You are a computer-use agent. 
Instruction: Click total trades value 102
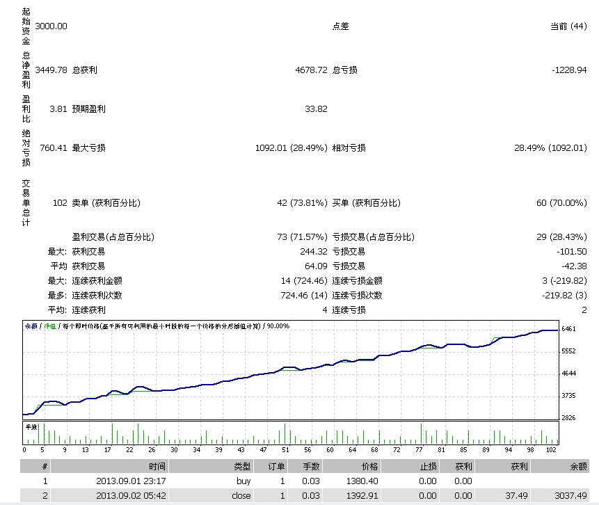[60, 203]
